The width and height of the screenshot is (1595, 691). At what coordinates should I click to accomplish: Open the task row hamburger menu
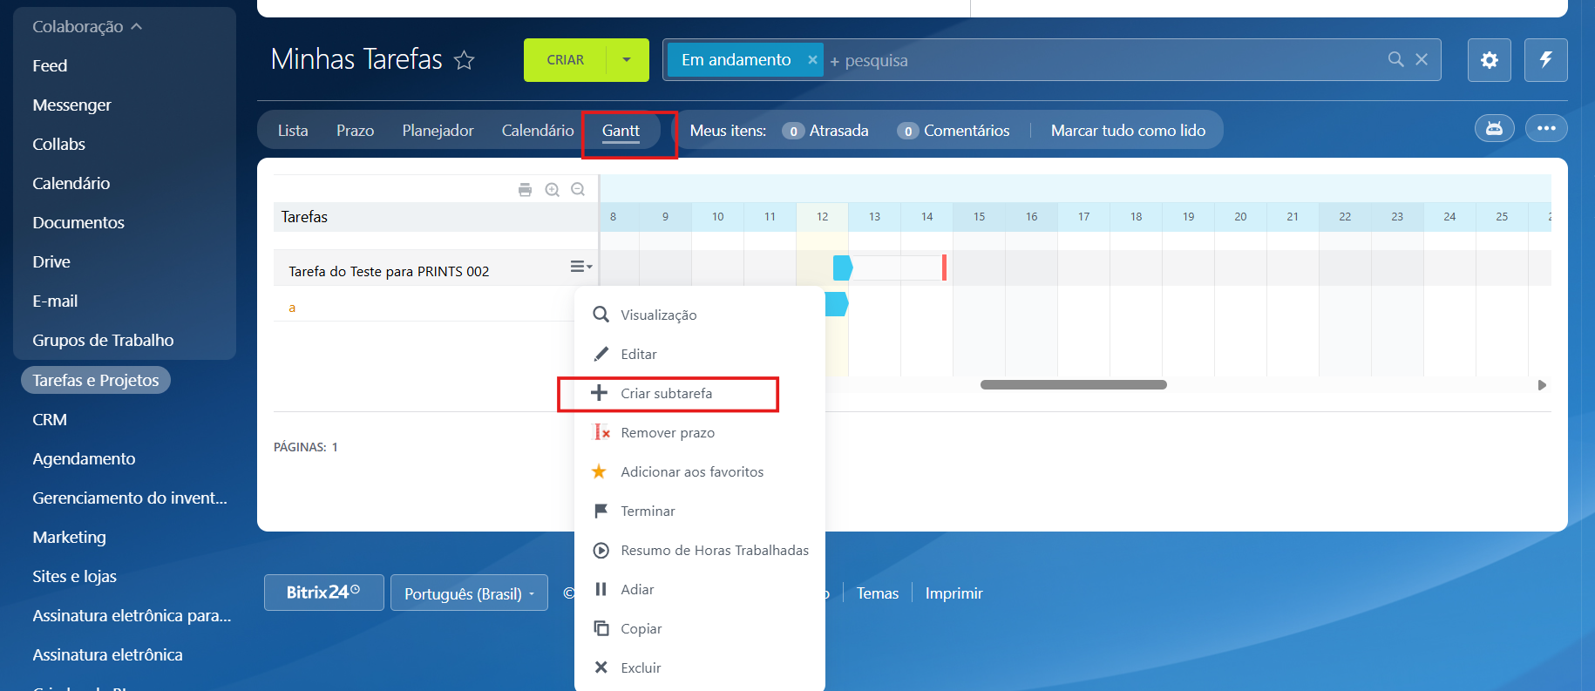tap(580, 267)
